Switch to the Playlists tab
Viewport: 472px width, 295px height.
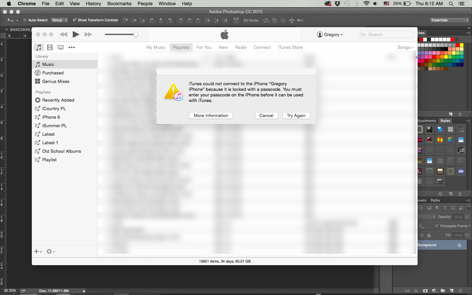[x=181, y=47]
